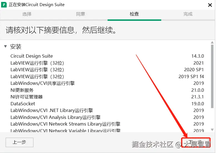Screen dimensions: 216x153
Task: Click the NI package manager title icon
Action: (4, 5)
